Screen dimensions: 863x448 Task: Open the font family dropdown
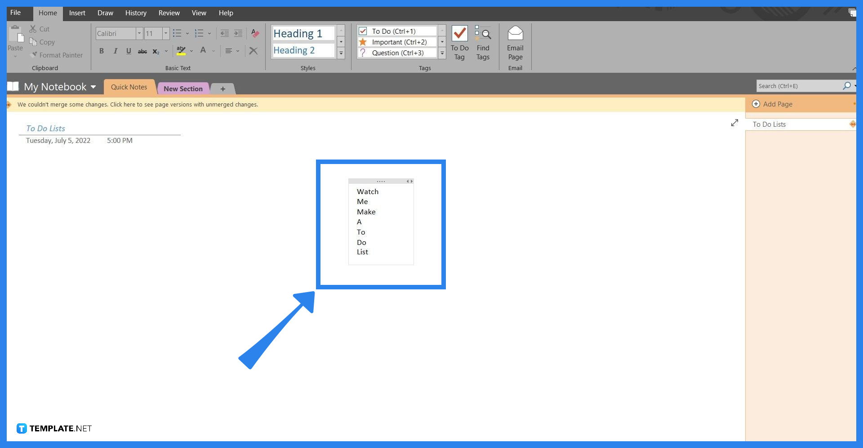[x=139, y=33]
